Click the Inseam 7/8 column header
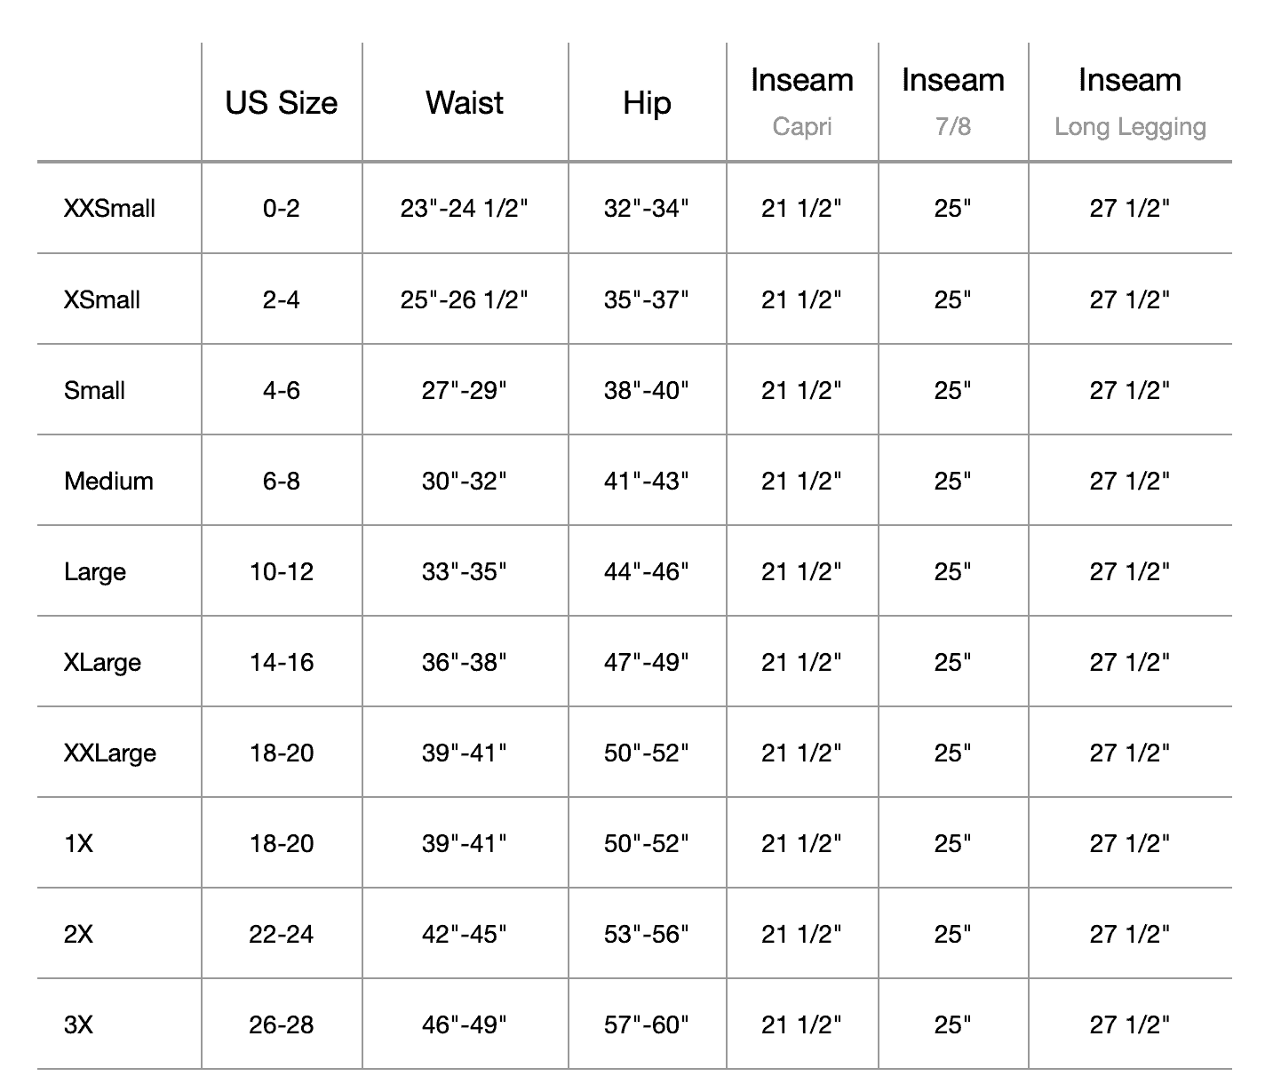This screenshot has width=1281, height=1084. tap(953, 102)
